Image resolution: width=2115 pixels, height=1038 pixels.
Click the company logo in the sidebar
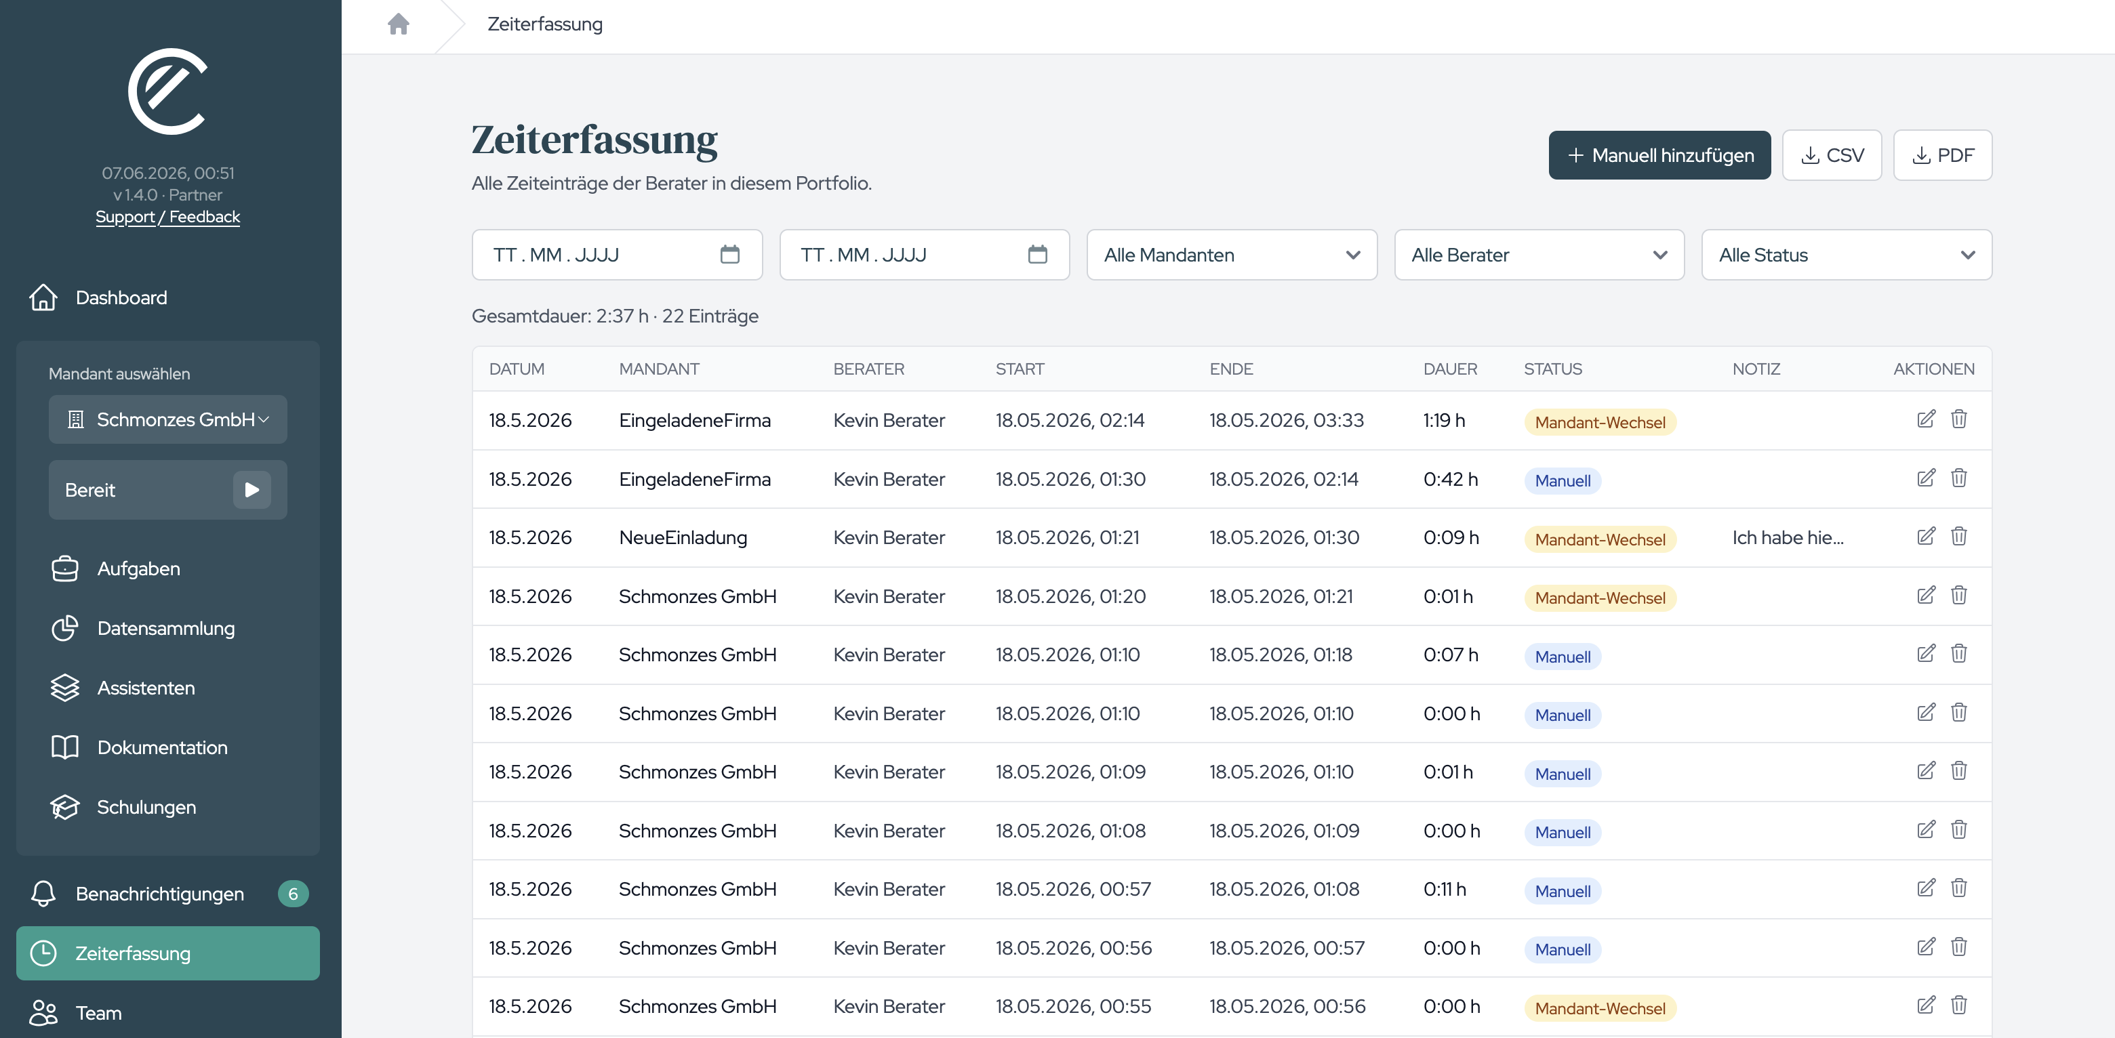167,91
